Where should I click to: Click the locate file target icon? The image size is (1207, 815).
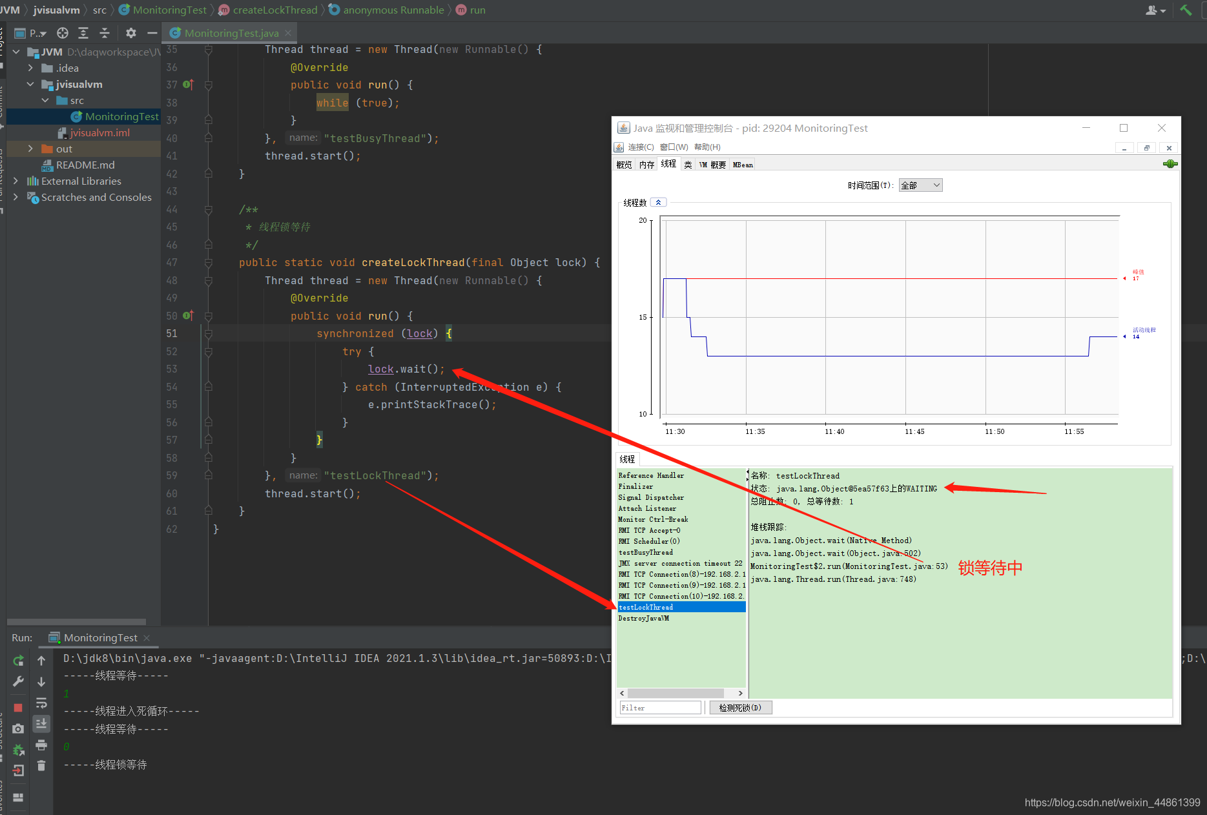(63, 33)
